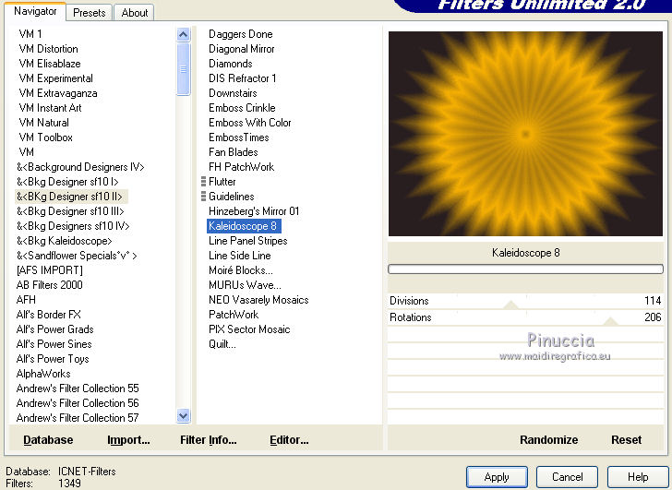Select Alf's Power Toys category

(53, 359)
